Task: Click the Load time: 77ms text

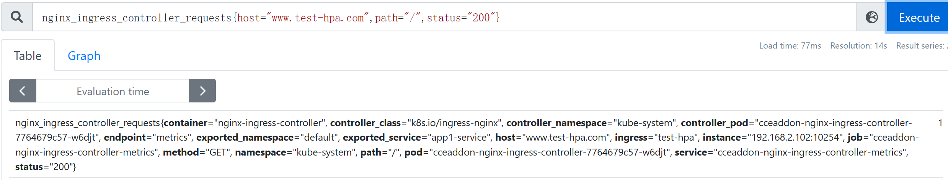Action: [790, 46]
